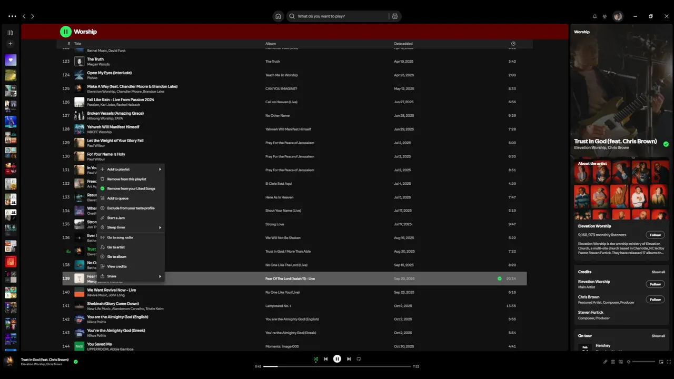Sort tracks by Album column header

[x=271, y=44]
